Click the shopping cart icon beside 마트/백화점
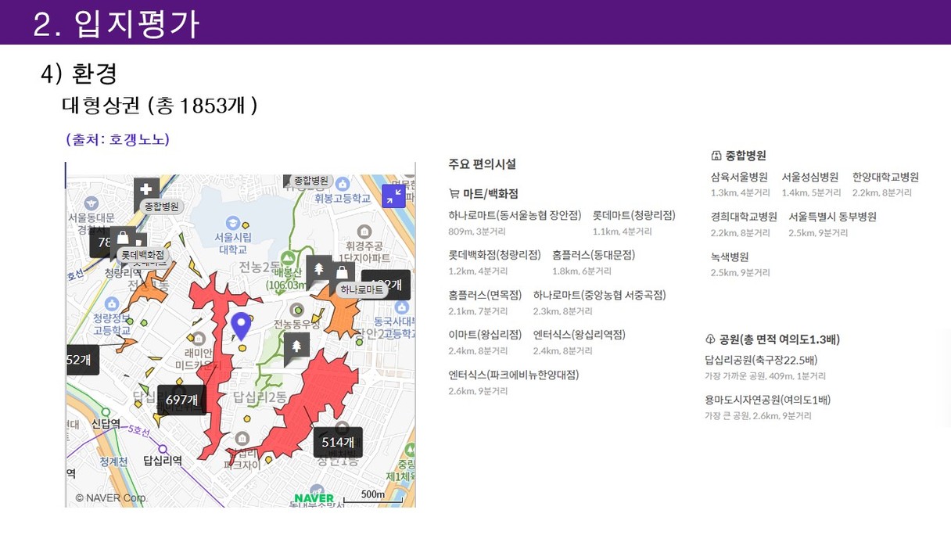 click(454, 193)
